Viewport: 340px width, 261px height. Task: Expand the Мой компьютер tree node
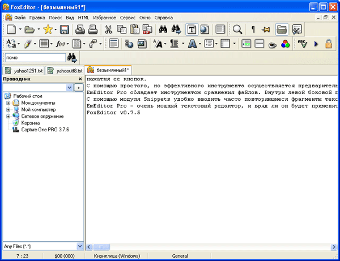[8, 110]
